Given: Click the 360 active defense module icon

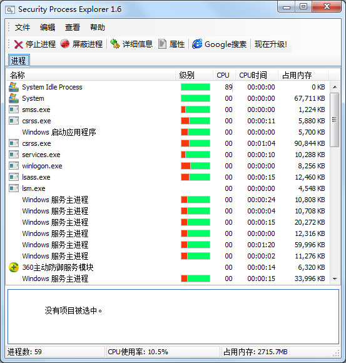Looking at the screenshot, I should point(14,267).
